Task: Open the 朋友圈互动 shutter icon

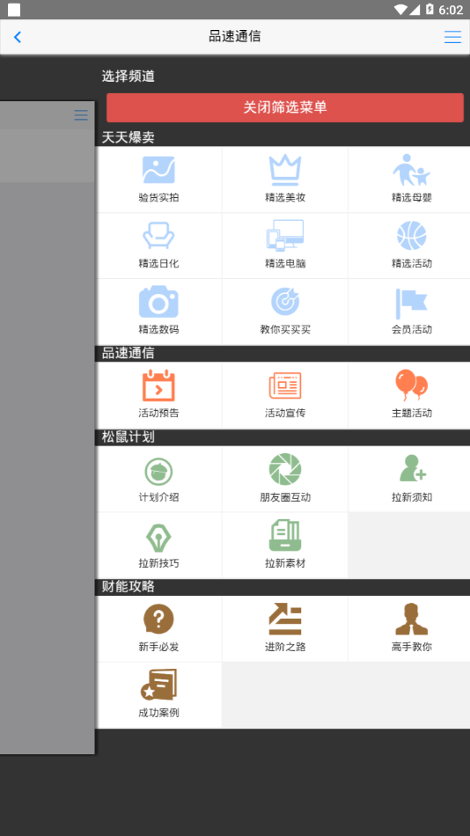Action: pyautogui.click(x=285, y=469)
